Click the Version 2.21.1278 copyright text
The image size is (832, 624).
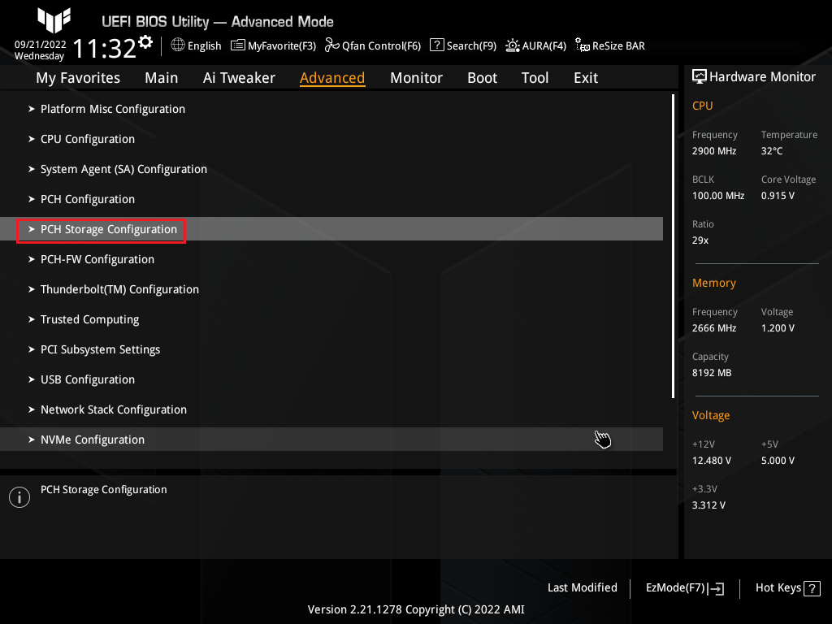coord(416,609)
